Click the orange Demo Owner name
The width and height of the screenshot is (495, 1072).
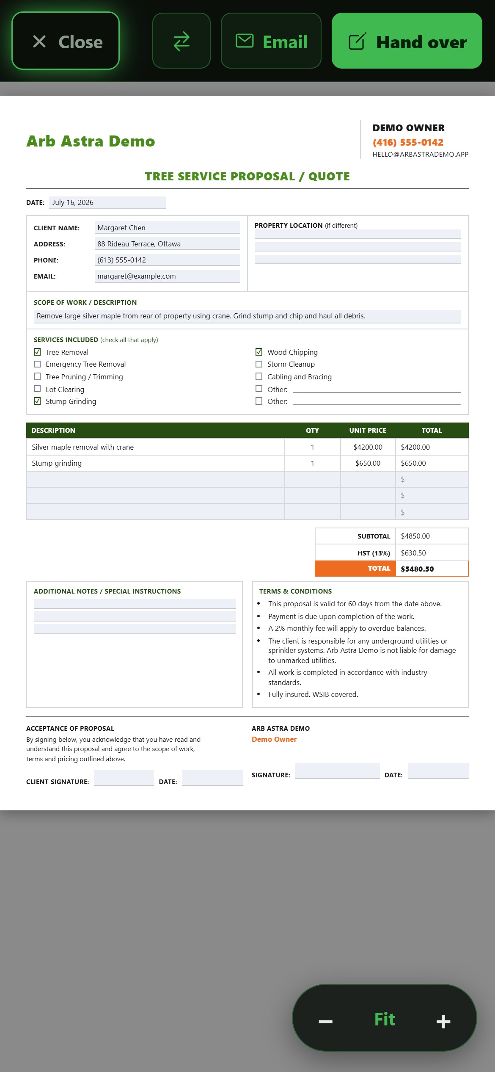274,739
